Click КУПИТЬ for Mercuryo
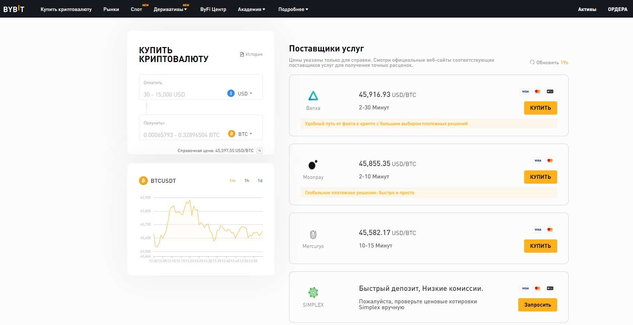The width and height of the screenshot is (633, 325). point(540,246)
